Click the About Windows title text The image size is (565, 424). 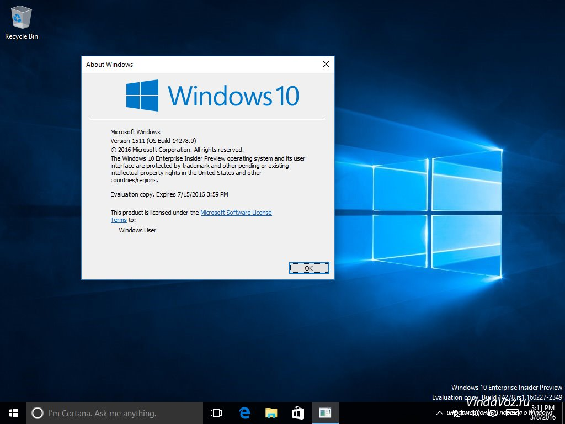(x=110, y=65)
